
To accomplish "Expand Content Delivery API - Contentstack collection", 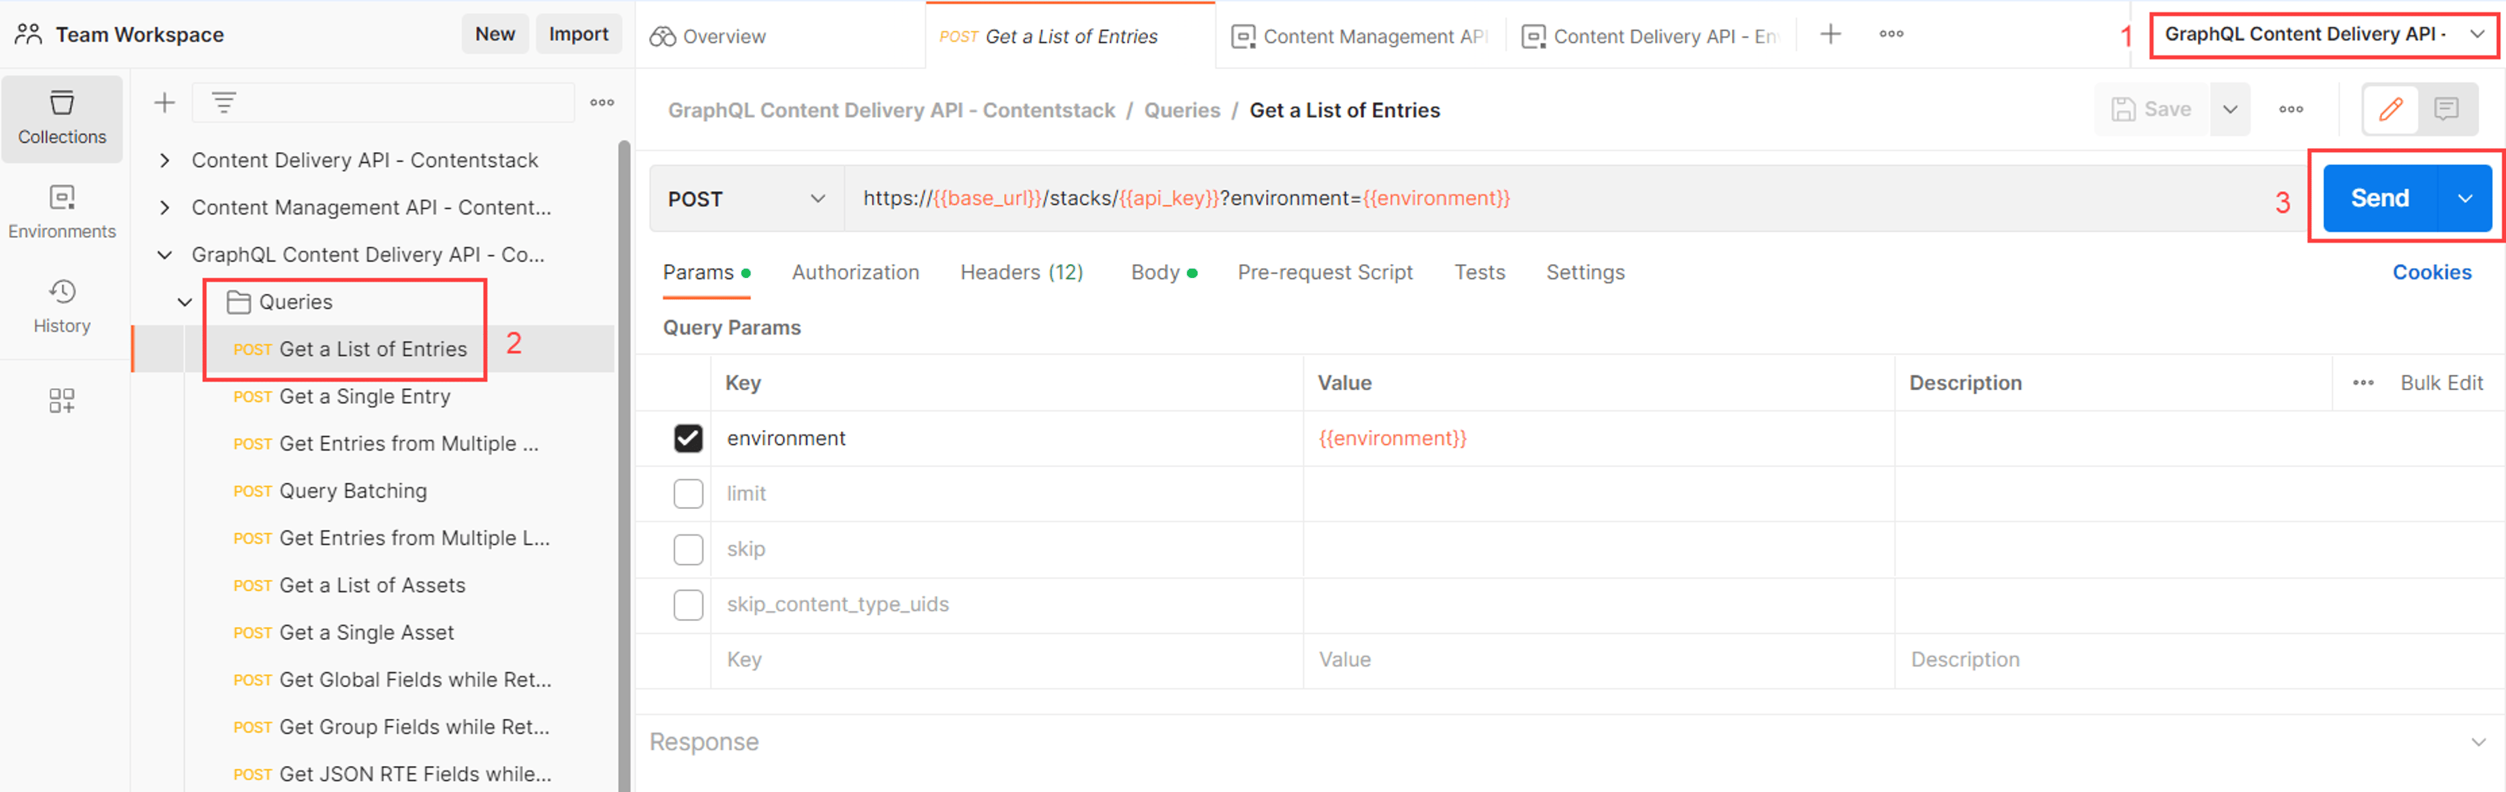I will tap(164, 160).
